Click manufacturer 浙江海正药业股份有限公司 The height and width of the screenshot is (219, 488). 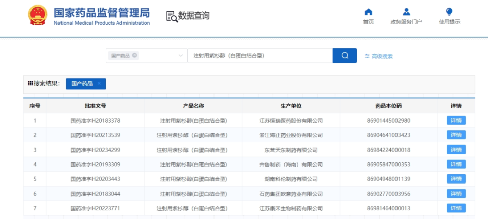[291, 135]
